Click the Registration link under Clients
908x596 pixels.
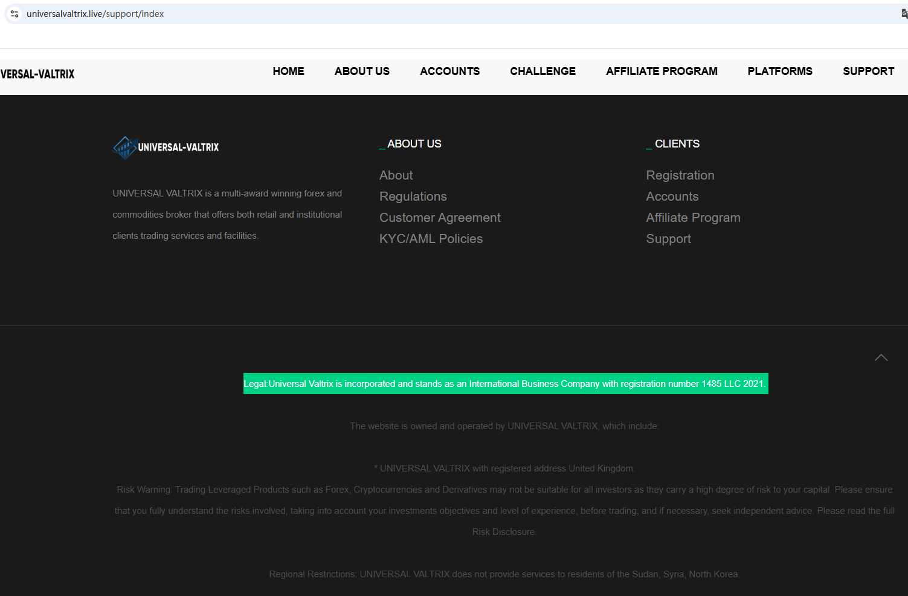(680, 175)
